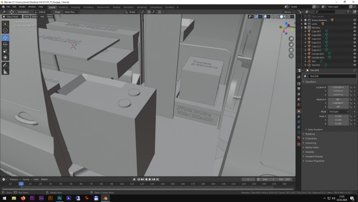Open the timeline Keying menu

click(x=27, y=179)
